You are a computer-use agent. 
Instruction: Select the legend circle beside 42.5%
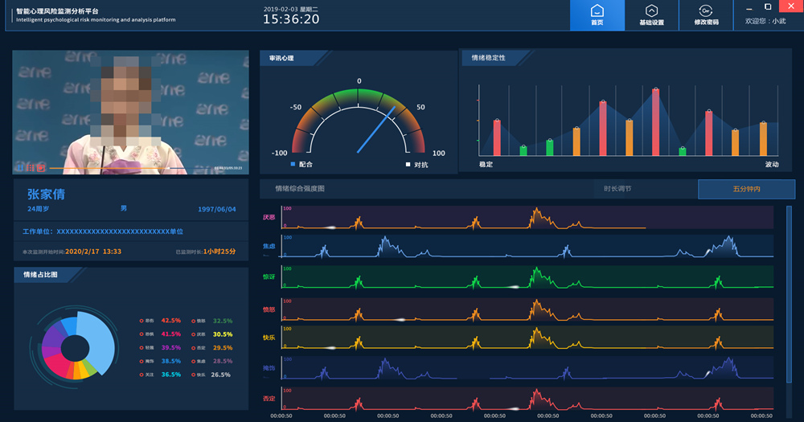click(141, 321)
